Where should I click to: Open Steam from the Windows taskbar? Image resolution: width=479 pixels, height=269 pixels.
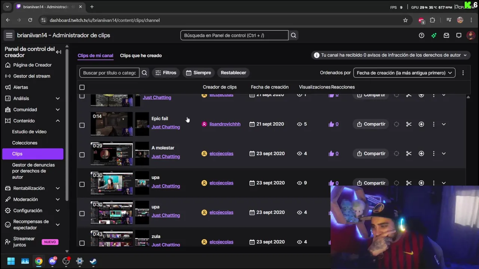point(93,261)
